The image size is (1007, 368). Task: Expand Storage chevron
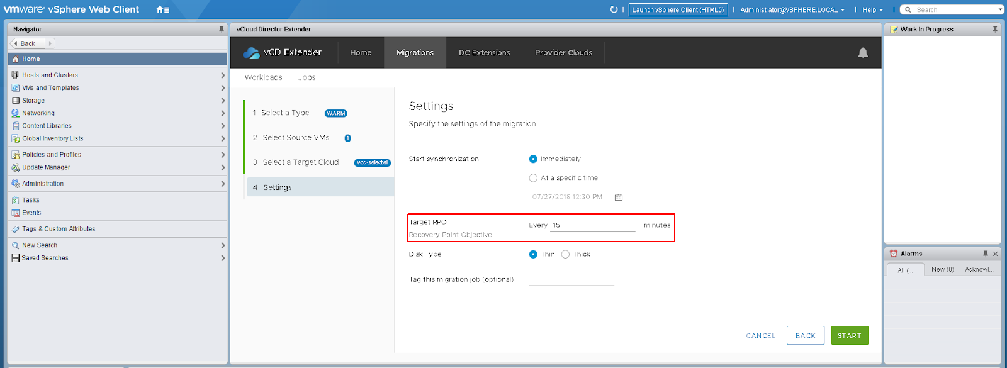point(223,100)
